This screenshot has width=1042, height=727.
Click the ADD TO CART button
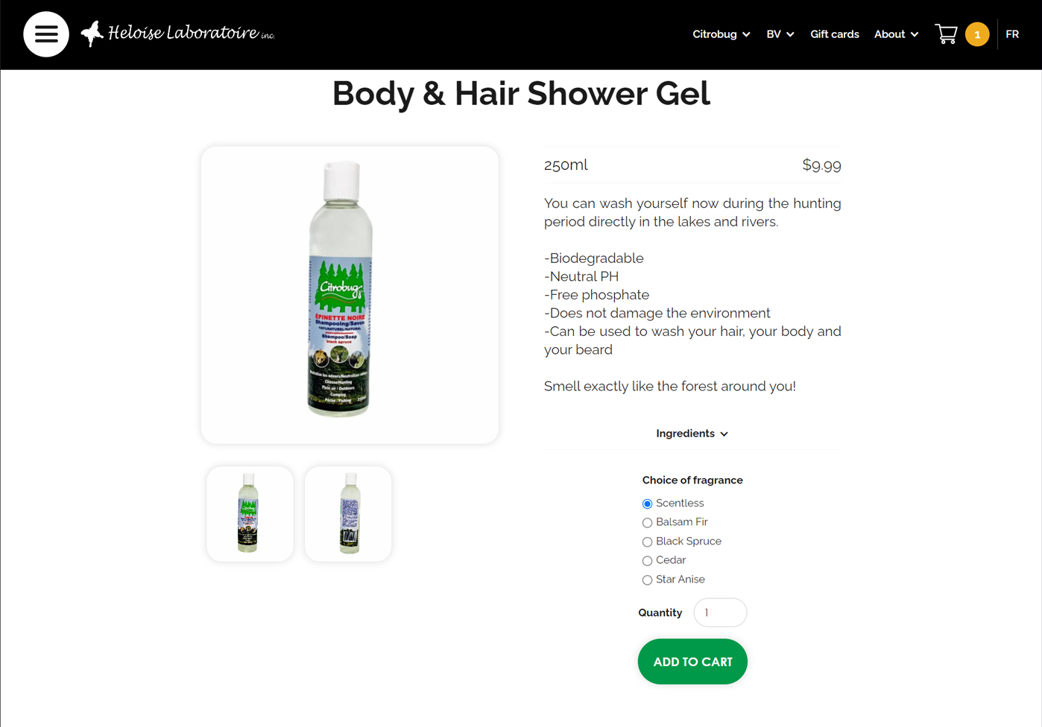(692, 661)
